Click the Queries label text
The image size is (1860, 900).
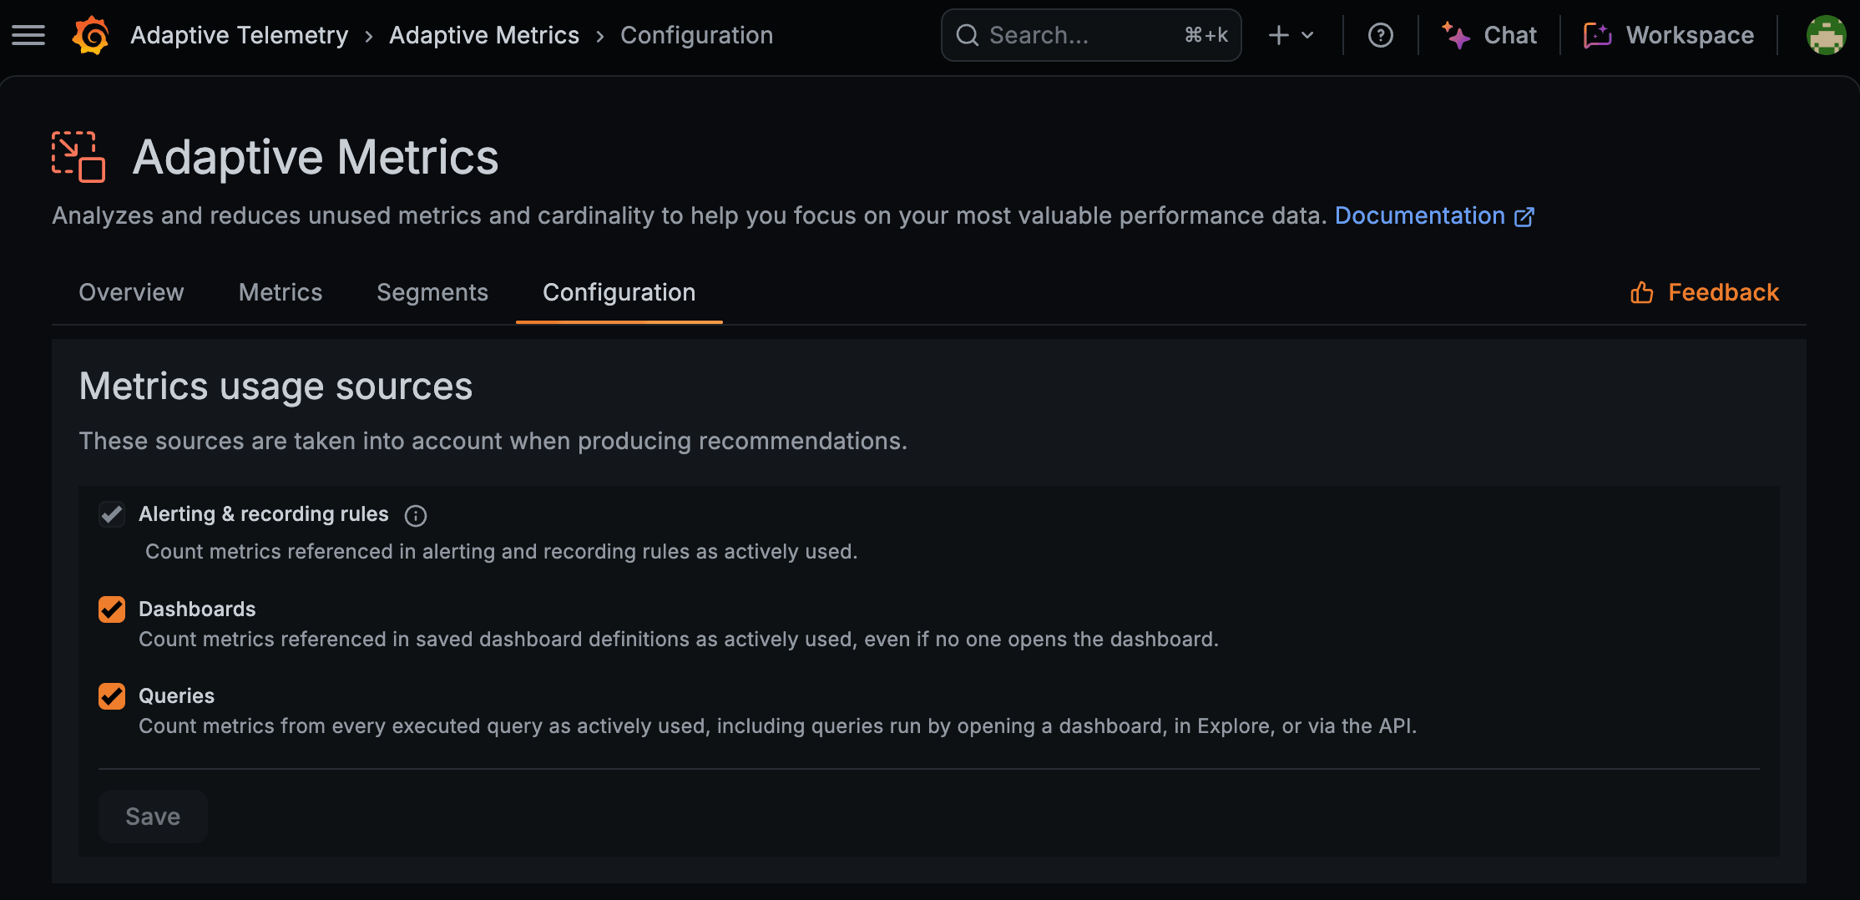click(x=176, y=696)
